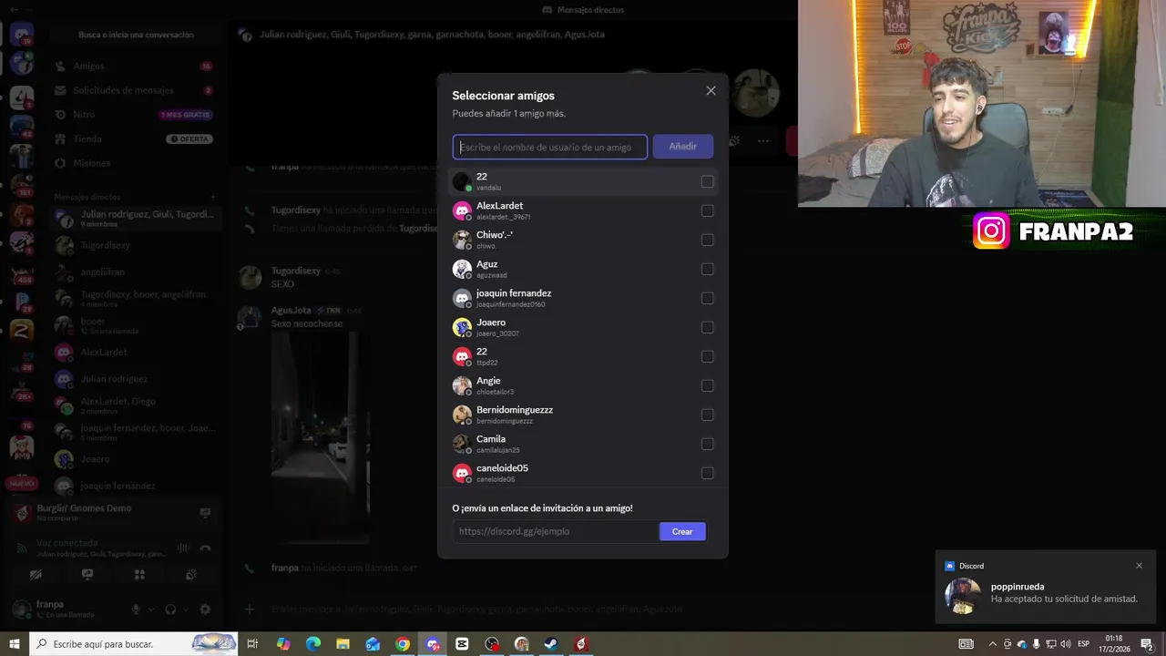This screenshot has width=1166, height=656.
Task: Tick the Aguz friend checkbox
Action: point(707,270)
